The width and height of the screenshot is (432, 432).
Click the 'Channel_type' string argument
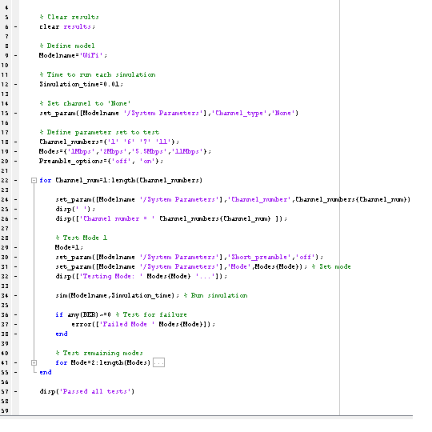pos(239,114)
